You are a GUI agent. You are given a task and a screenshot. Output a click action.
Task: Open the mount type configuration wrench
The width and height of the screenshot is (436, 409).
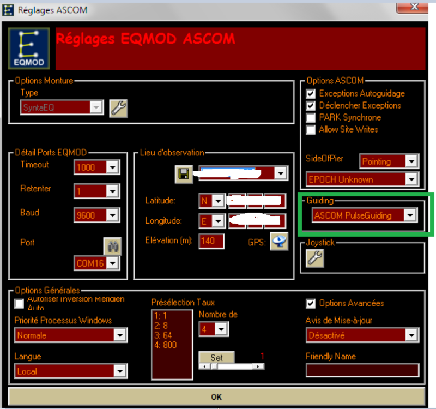119,109
